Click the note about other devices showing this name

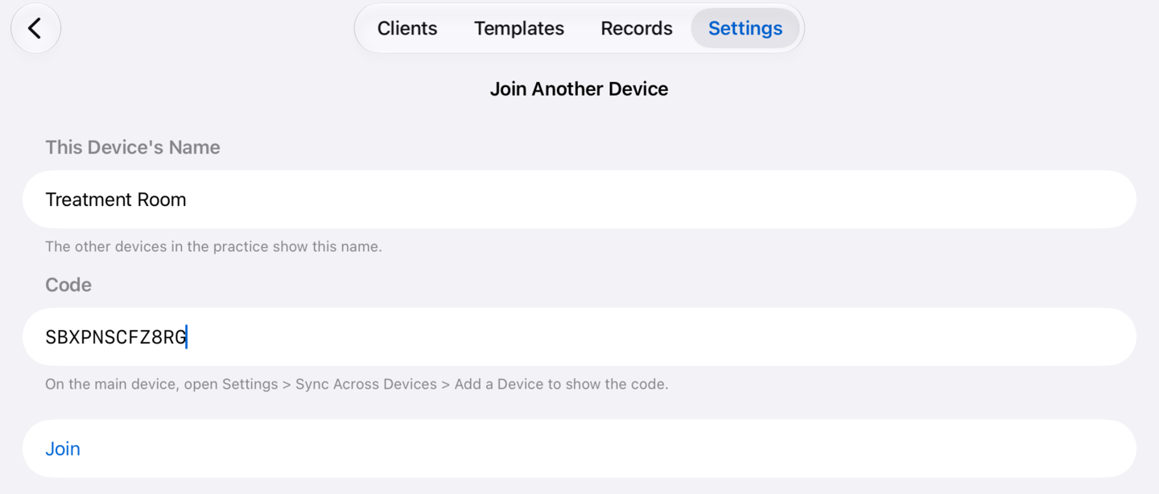click(x=213, y=246)
